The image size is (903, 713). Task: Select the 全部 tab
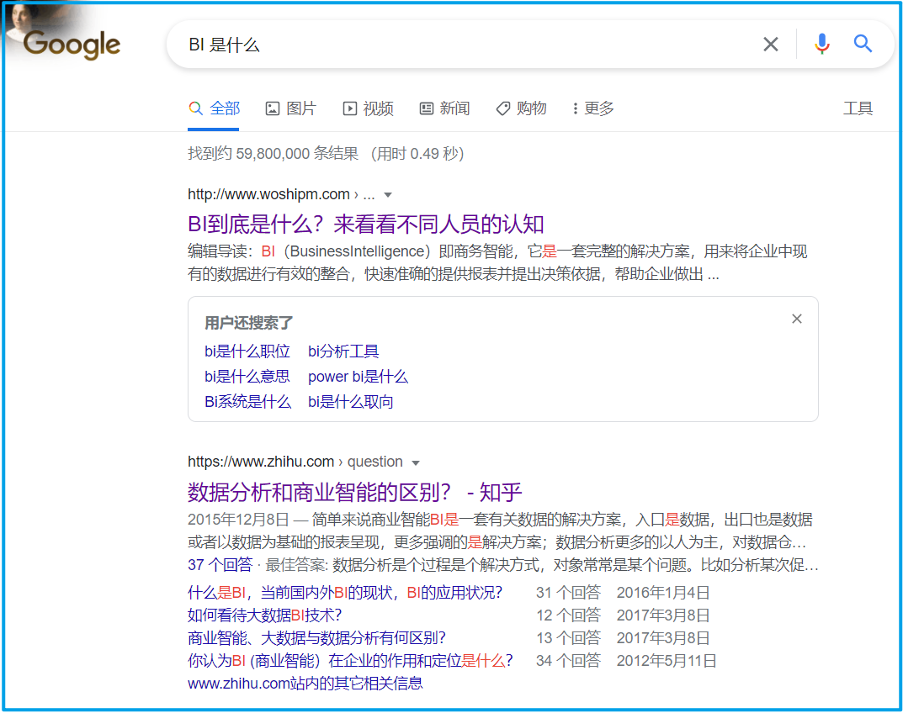click(214, 108)
